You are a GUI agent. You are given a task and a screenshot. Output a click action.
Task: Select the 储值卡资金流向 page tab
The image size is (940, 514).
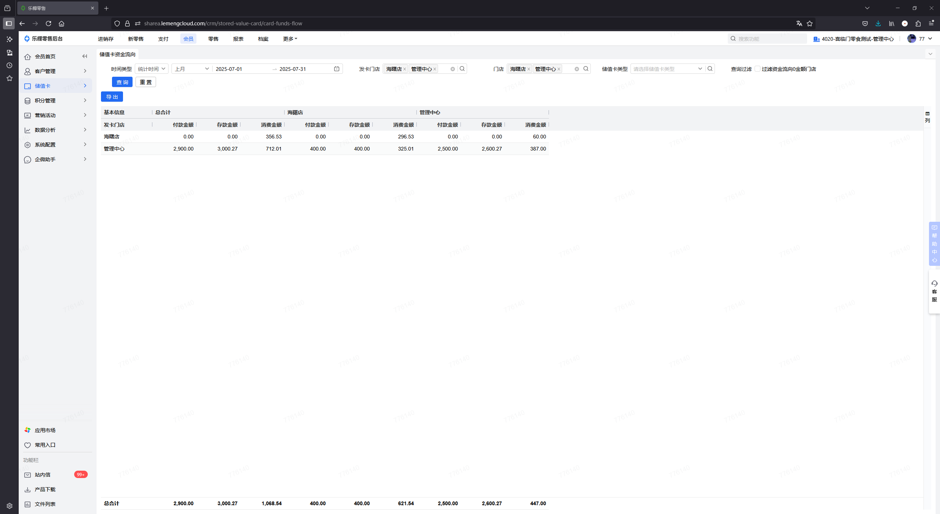pos(117,54)
